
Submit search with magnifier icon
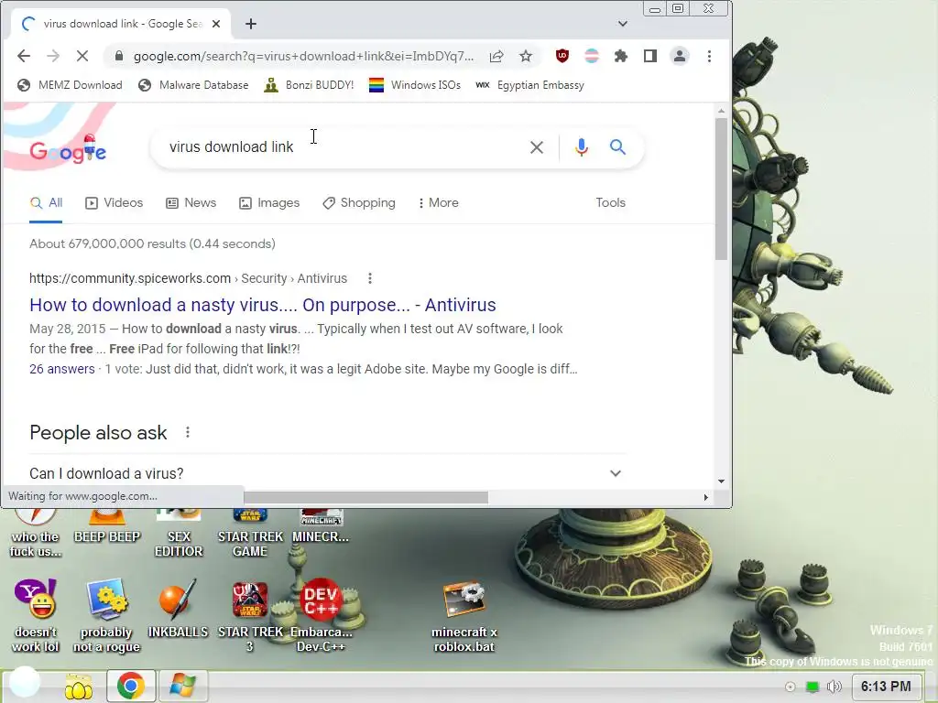coord(618,147)
